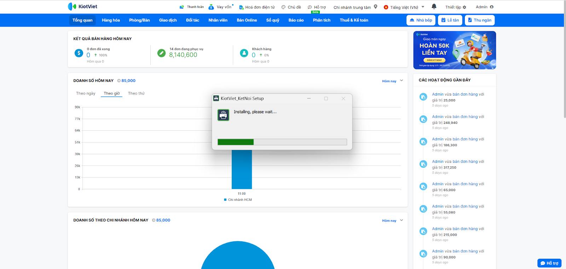Click the Hoàn 50K promotional banner
The image size is (566, 269).
point(454,50)
